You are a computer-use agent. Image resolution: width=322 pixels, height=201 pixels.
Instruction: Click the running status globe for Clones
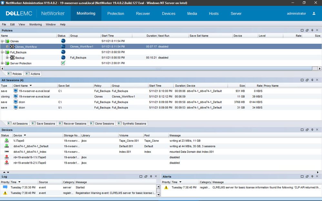coord(63,41)
